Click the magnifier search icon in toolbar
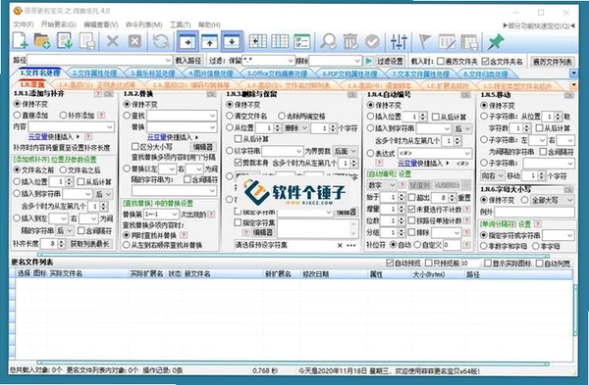 point(328,41)
